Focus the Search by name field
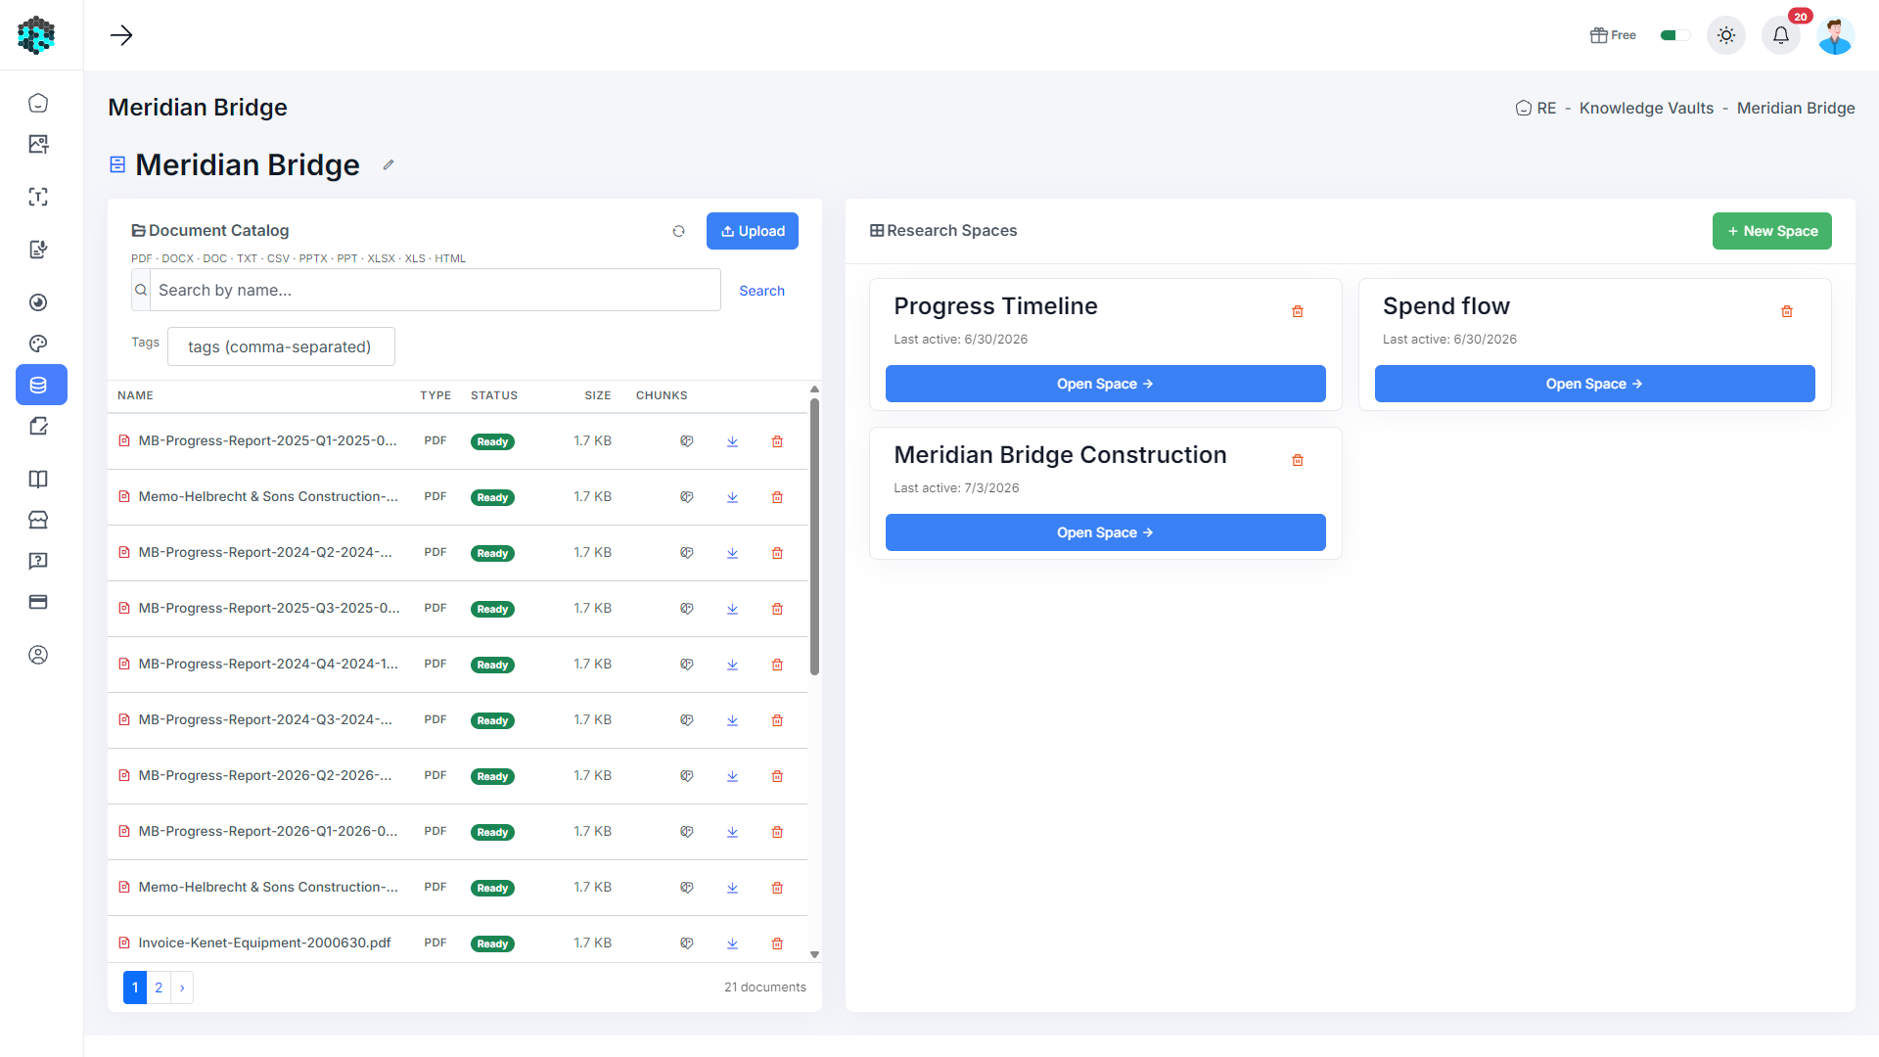Screen dimensions: 1879x1057 coord(435,290)
